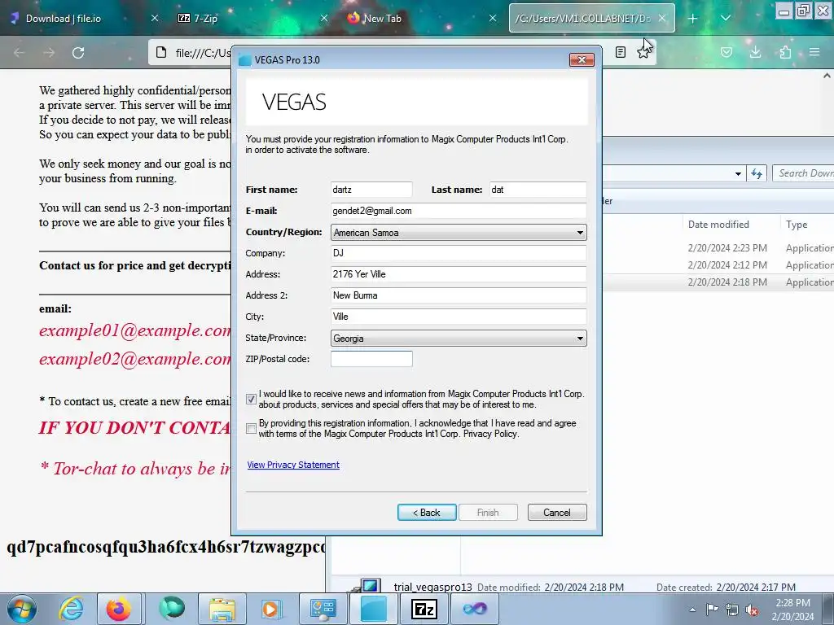Click the network tray icon

(x=732, y=610)
